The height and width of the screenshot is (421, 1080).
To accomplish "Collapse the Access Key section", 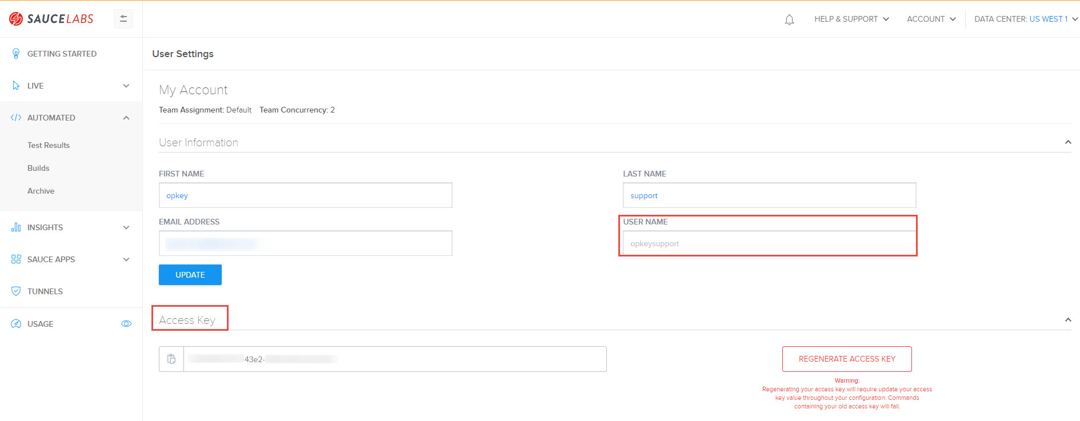I will point(1068,320).
